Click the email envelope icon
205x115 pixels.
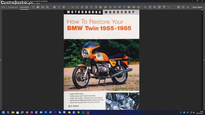pyautogui.click(x=43, y=7)
